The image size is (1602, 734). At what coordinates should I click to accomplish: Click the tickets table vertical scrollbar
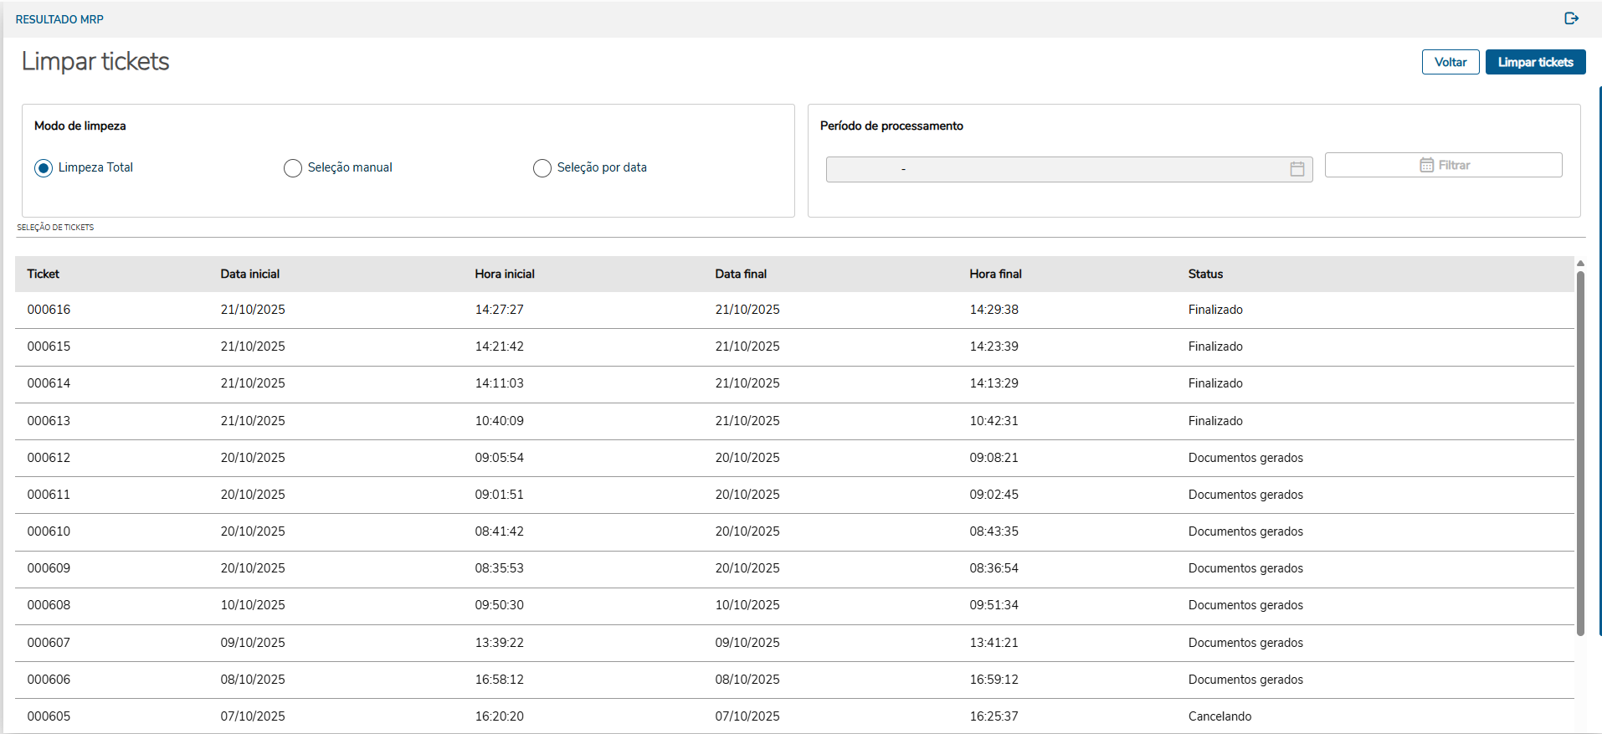[1580, 452]
